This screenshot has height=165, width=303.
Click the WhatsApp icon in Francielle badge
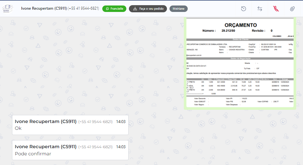[x=107, y=9]
